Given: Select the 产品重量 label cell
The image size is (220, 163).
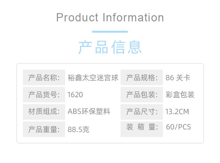Looking at the screenshot, I should point(44,129).
